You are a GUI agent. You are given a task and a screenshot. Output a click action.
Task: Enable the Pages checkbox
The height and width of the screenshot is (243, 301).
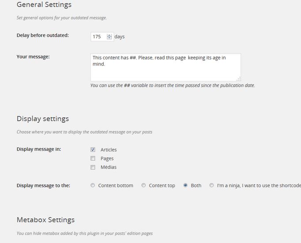coord(93,158)
